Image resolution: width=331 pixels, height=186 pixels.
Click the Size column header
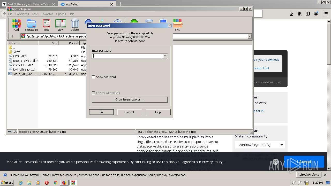tap(49, 43)
